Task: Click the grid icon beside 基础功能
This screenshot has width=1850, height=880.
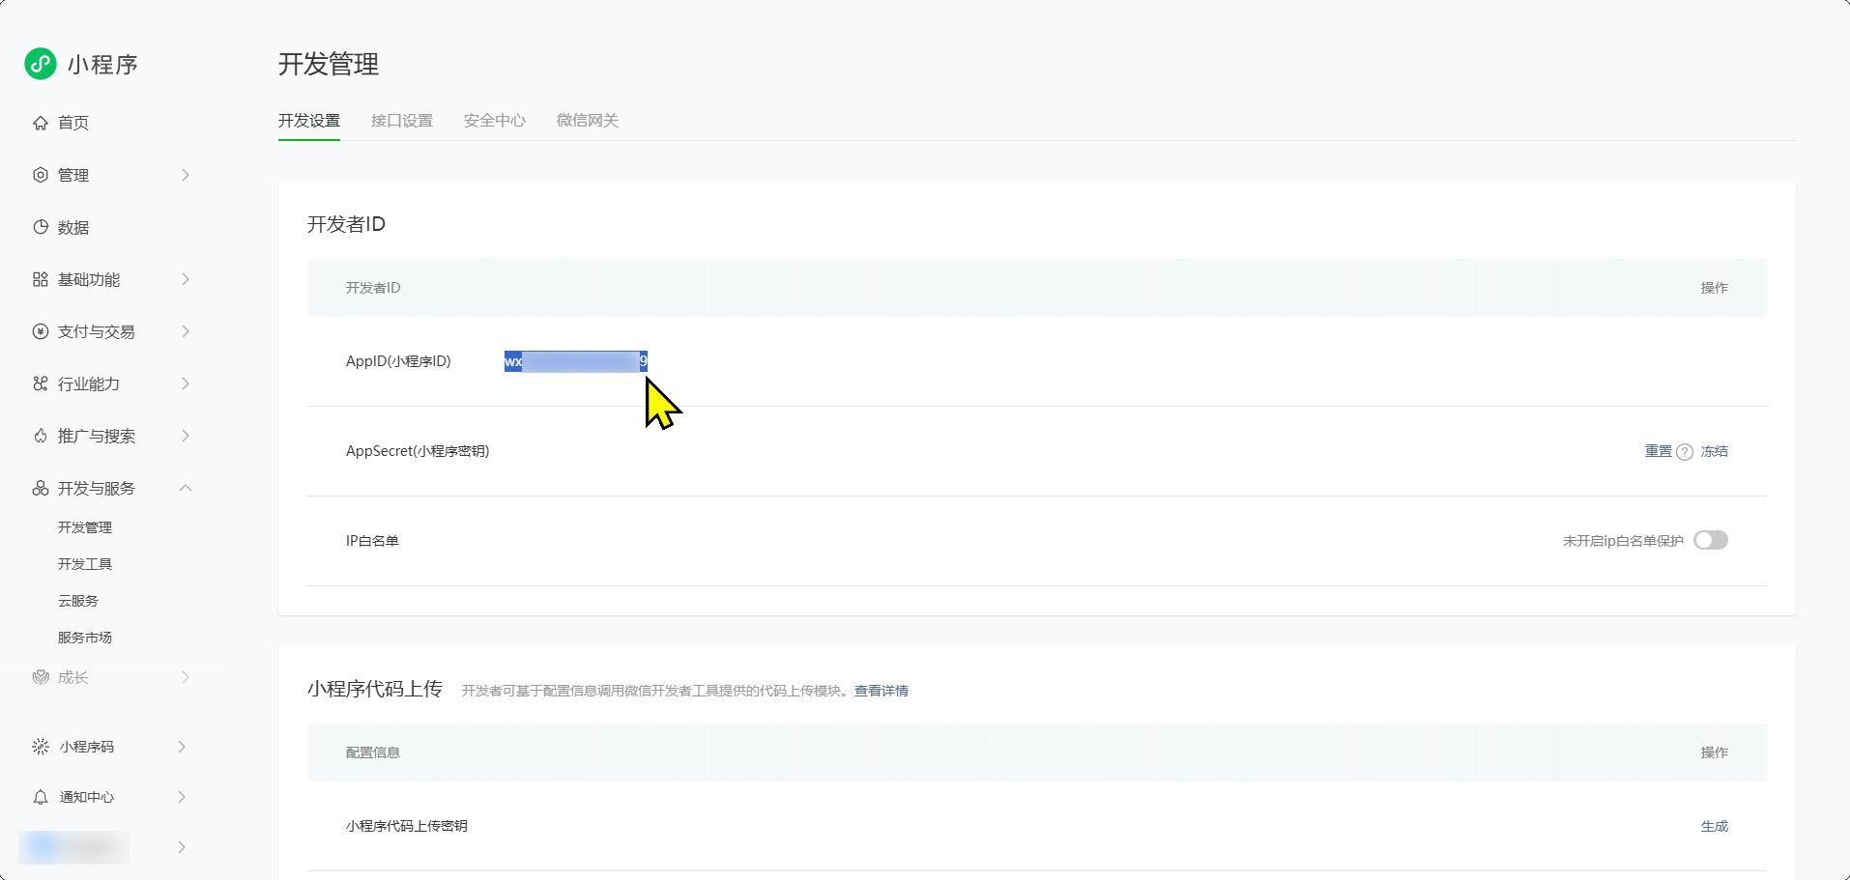Action: (x=41, y=279)
